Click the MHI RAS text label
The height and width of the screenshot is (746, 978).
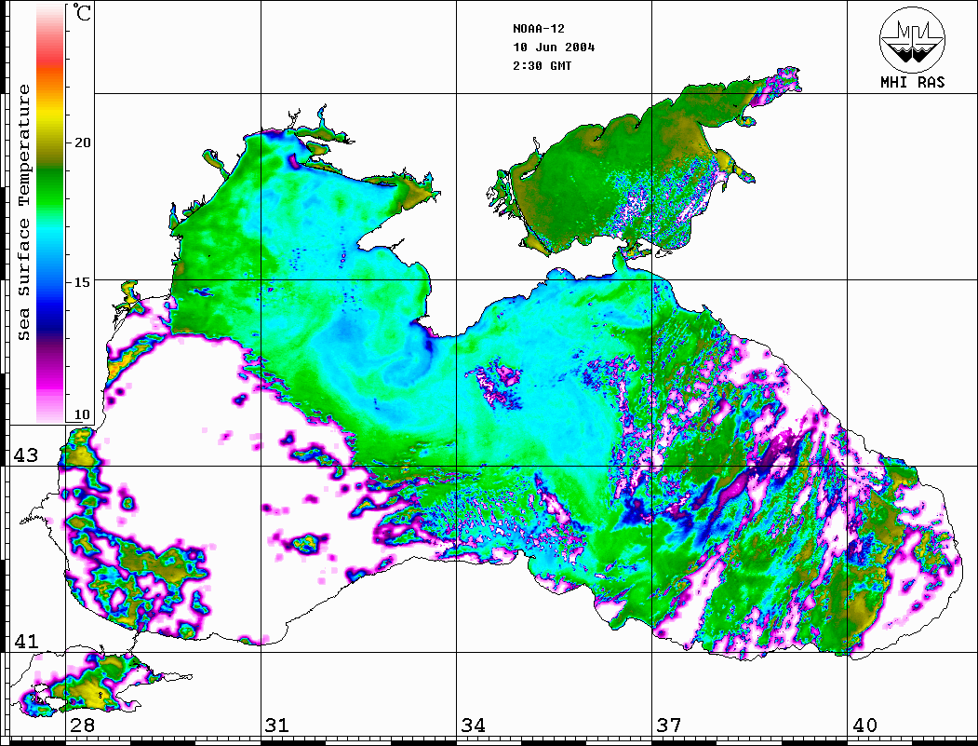(913, 82)
